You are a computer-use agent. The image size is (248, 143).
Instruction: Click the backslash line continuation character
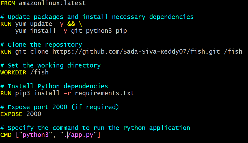[80, 24]
